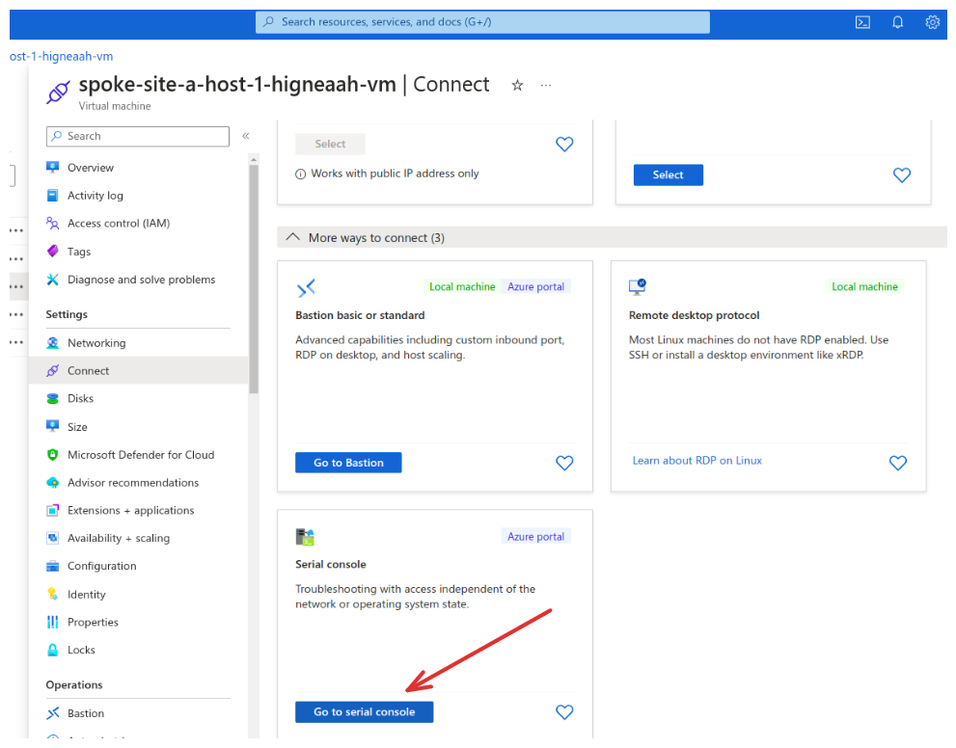The image size is (956, 748).
Task: Click the Size icon
Action: click(53, 426)
